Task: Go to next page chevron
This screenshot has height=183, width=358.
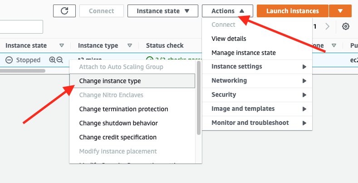Action: point(328,26)
